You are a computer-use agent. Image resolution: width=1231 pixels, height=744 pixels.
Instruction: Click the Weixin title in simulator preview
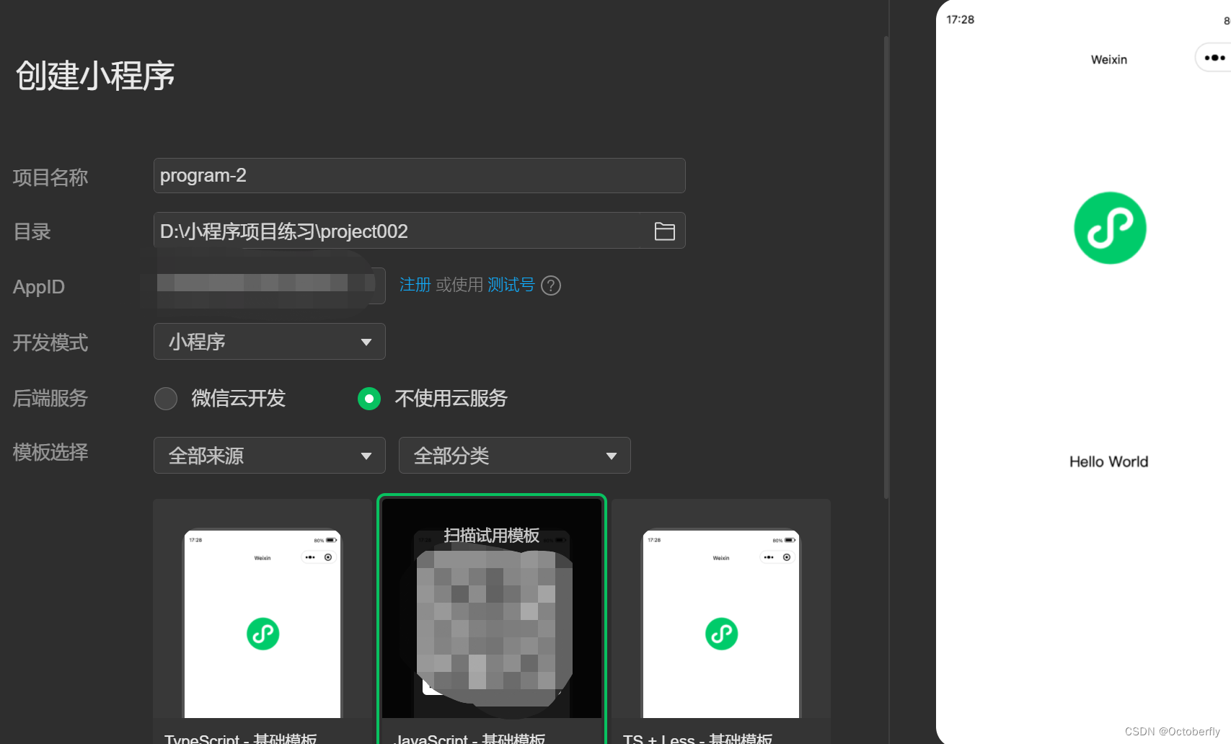[1109, 60]
